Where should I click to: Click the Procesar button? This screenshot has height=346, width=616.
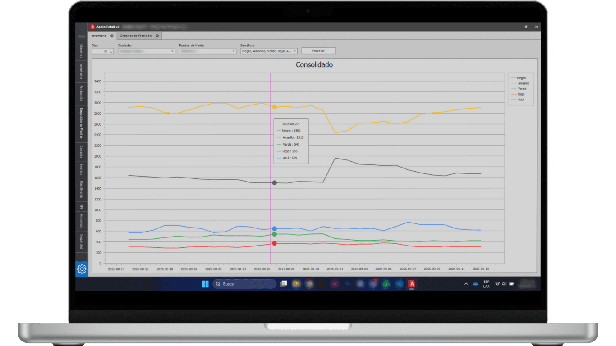click(x=318, y=51)
